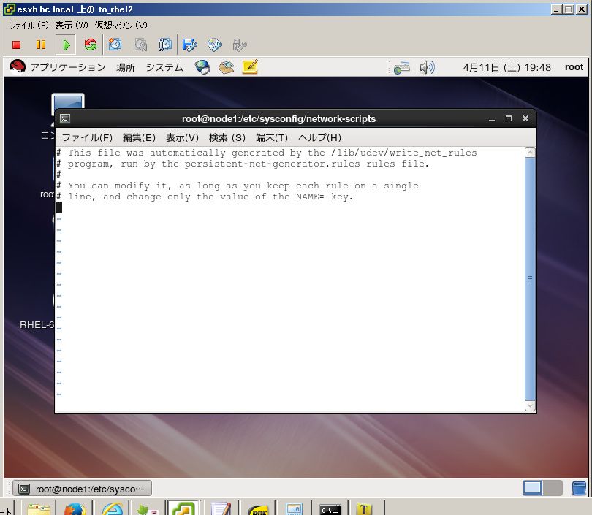This screenshot has width=592, height=515.
Task: Click the green Power On play button
Action: pos(66,45)
